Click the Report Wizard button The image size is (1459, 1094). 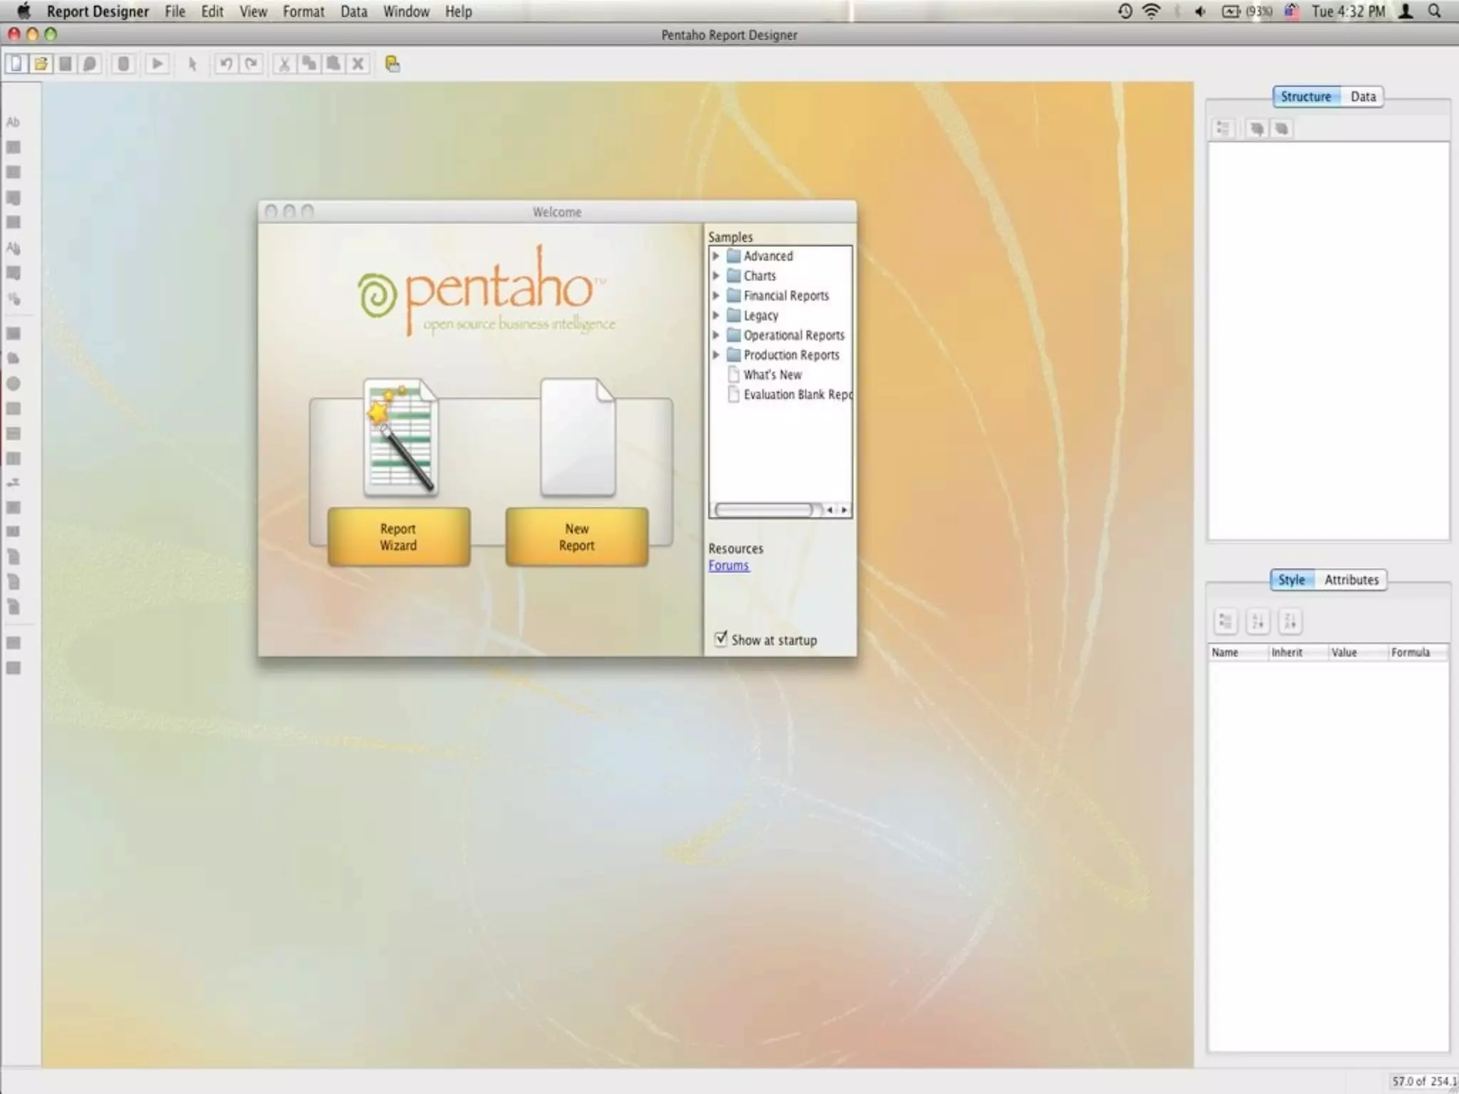coord(398,537)
